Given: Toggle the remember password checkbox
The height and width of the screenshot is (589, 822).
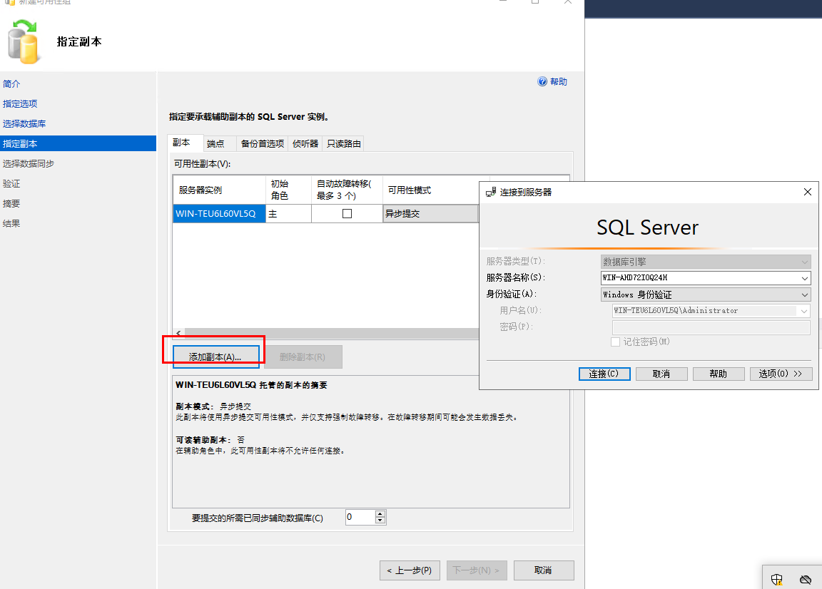Looking at the screenshot, I should (616, 342).
